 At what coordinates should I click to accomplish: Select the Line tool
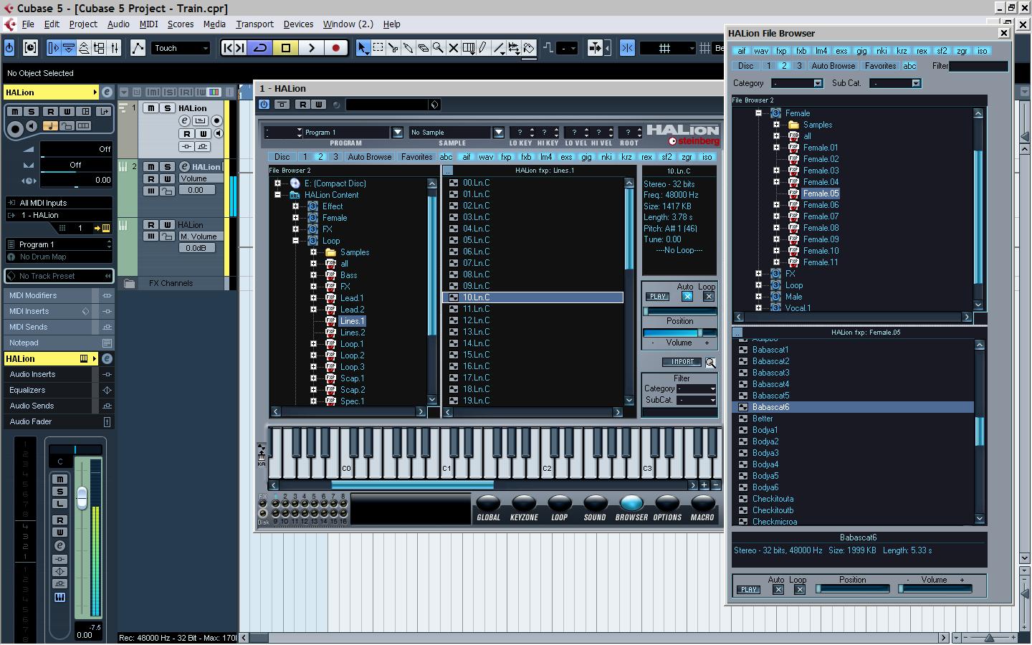(x=498, y=48)
